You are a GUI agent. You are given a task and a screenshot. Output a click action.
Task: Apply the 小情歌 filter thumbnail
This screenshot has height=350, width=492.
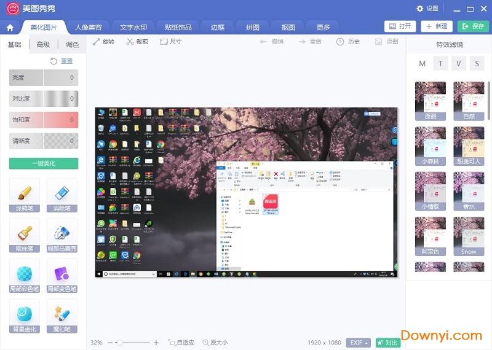(x=430, y=191)
